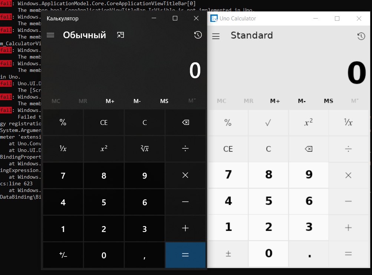Screen dimensions: 372x275
Task: Toggle keep-on-top icon beside Обычный
Action: click(x=121, y=35)
